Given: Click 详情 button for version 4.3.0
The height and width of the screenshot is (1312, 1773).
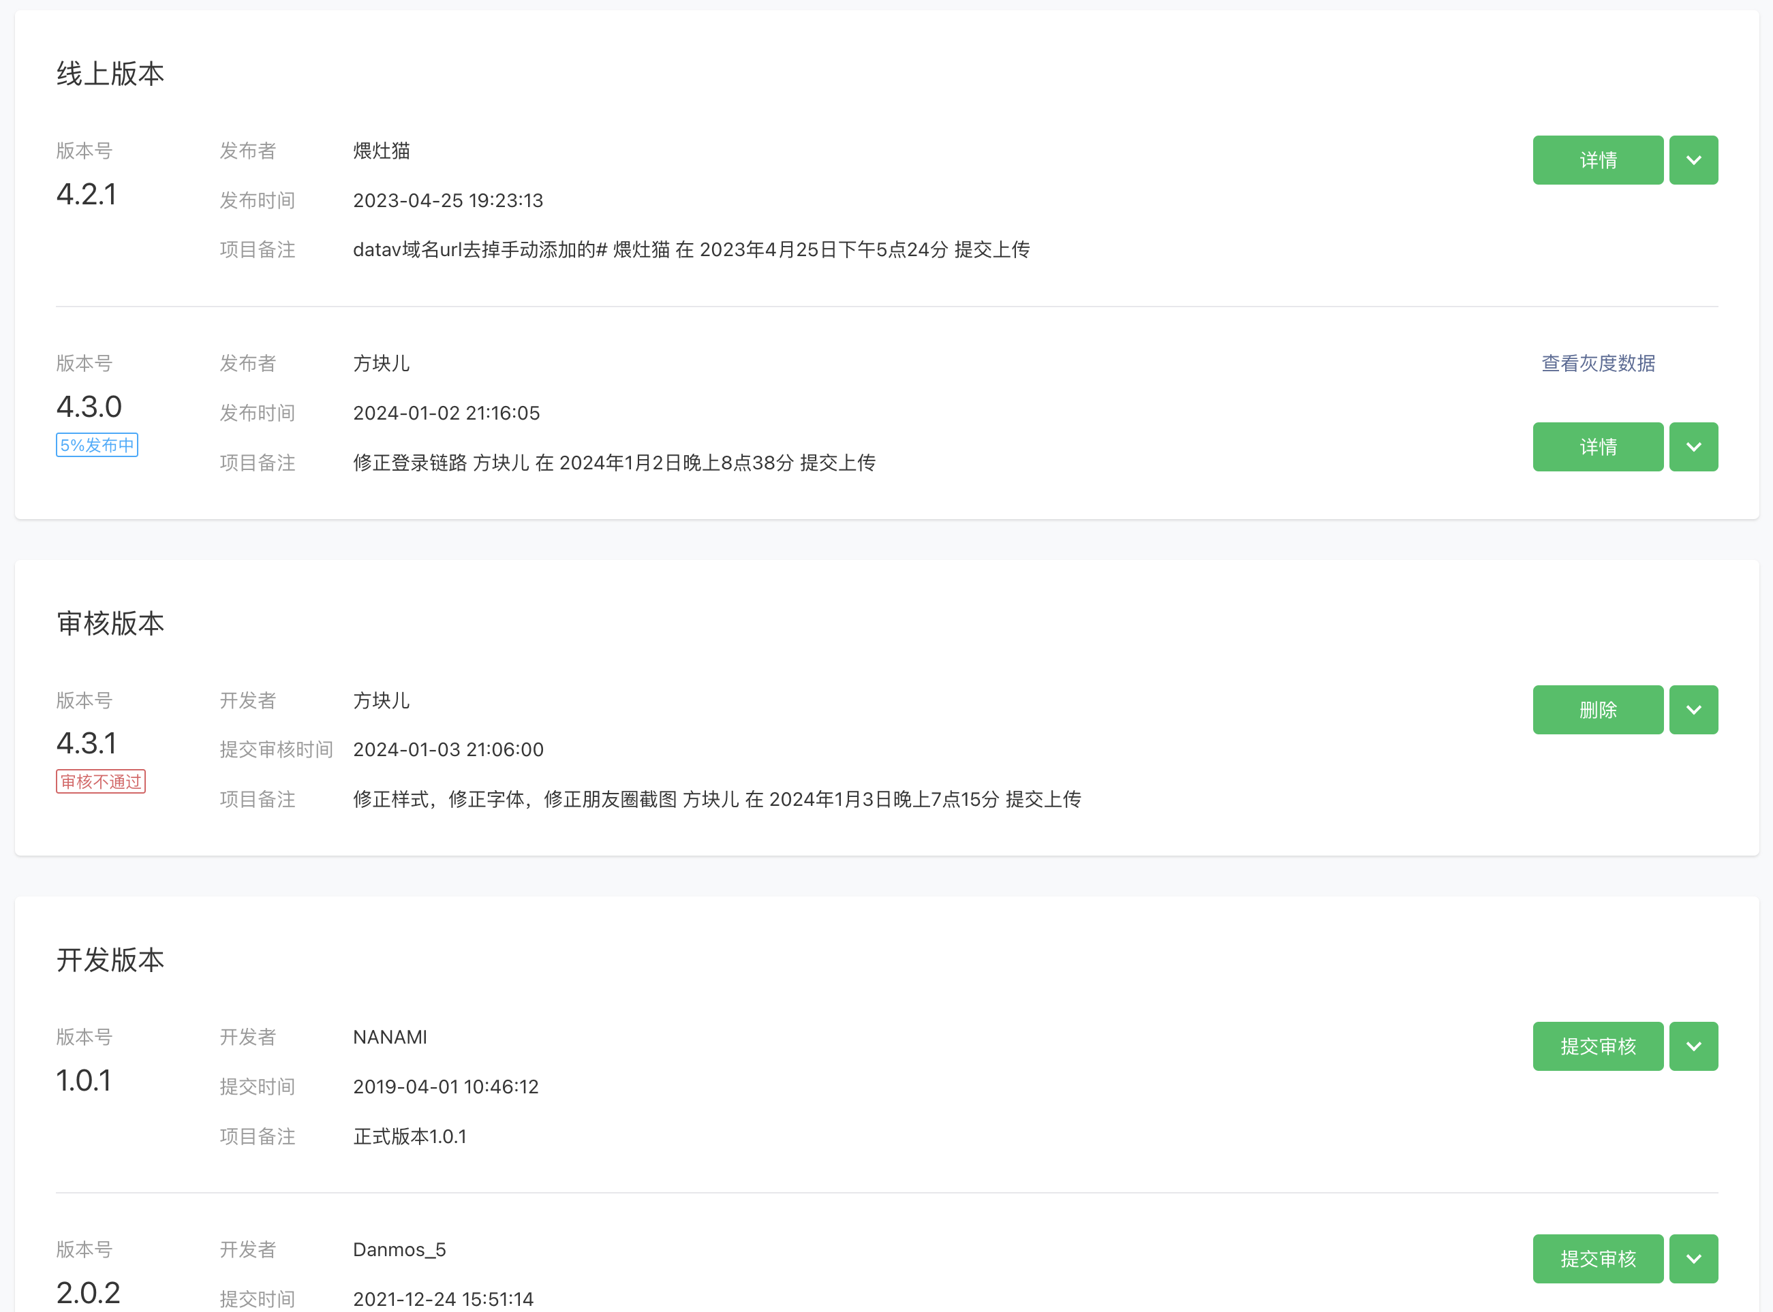Looking at the screenshot, I should pyautogui.click(x=1597, y=447).
